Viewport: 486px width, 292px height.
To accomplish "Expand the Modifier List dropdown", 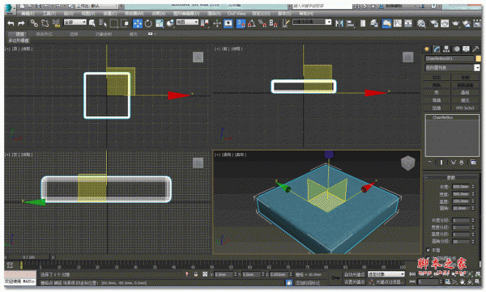I will pyautogui.click(x=452, y=67).
